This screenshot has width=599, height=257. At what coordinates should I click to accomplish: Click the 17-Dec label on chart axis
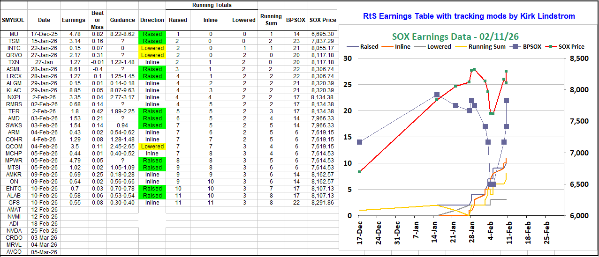(360, 232)
